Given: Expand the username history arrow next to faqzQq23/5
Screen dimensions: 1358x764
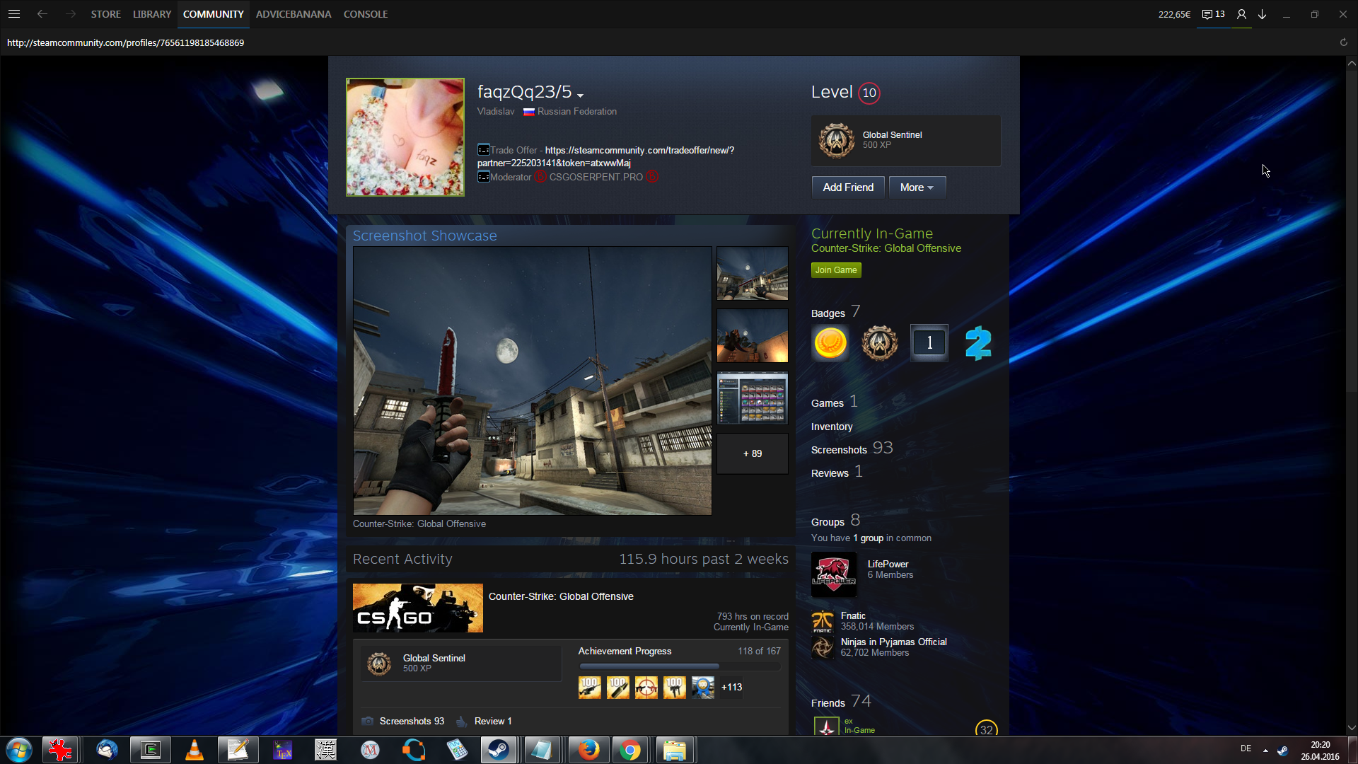Looking at the screenshot, I should [x=580, y=95].
